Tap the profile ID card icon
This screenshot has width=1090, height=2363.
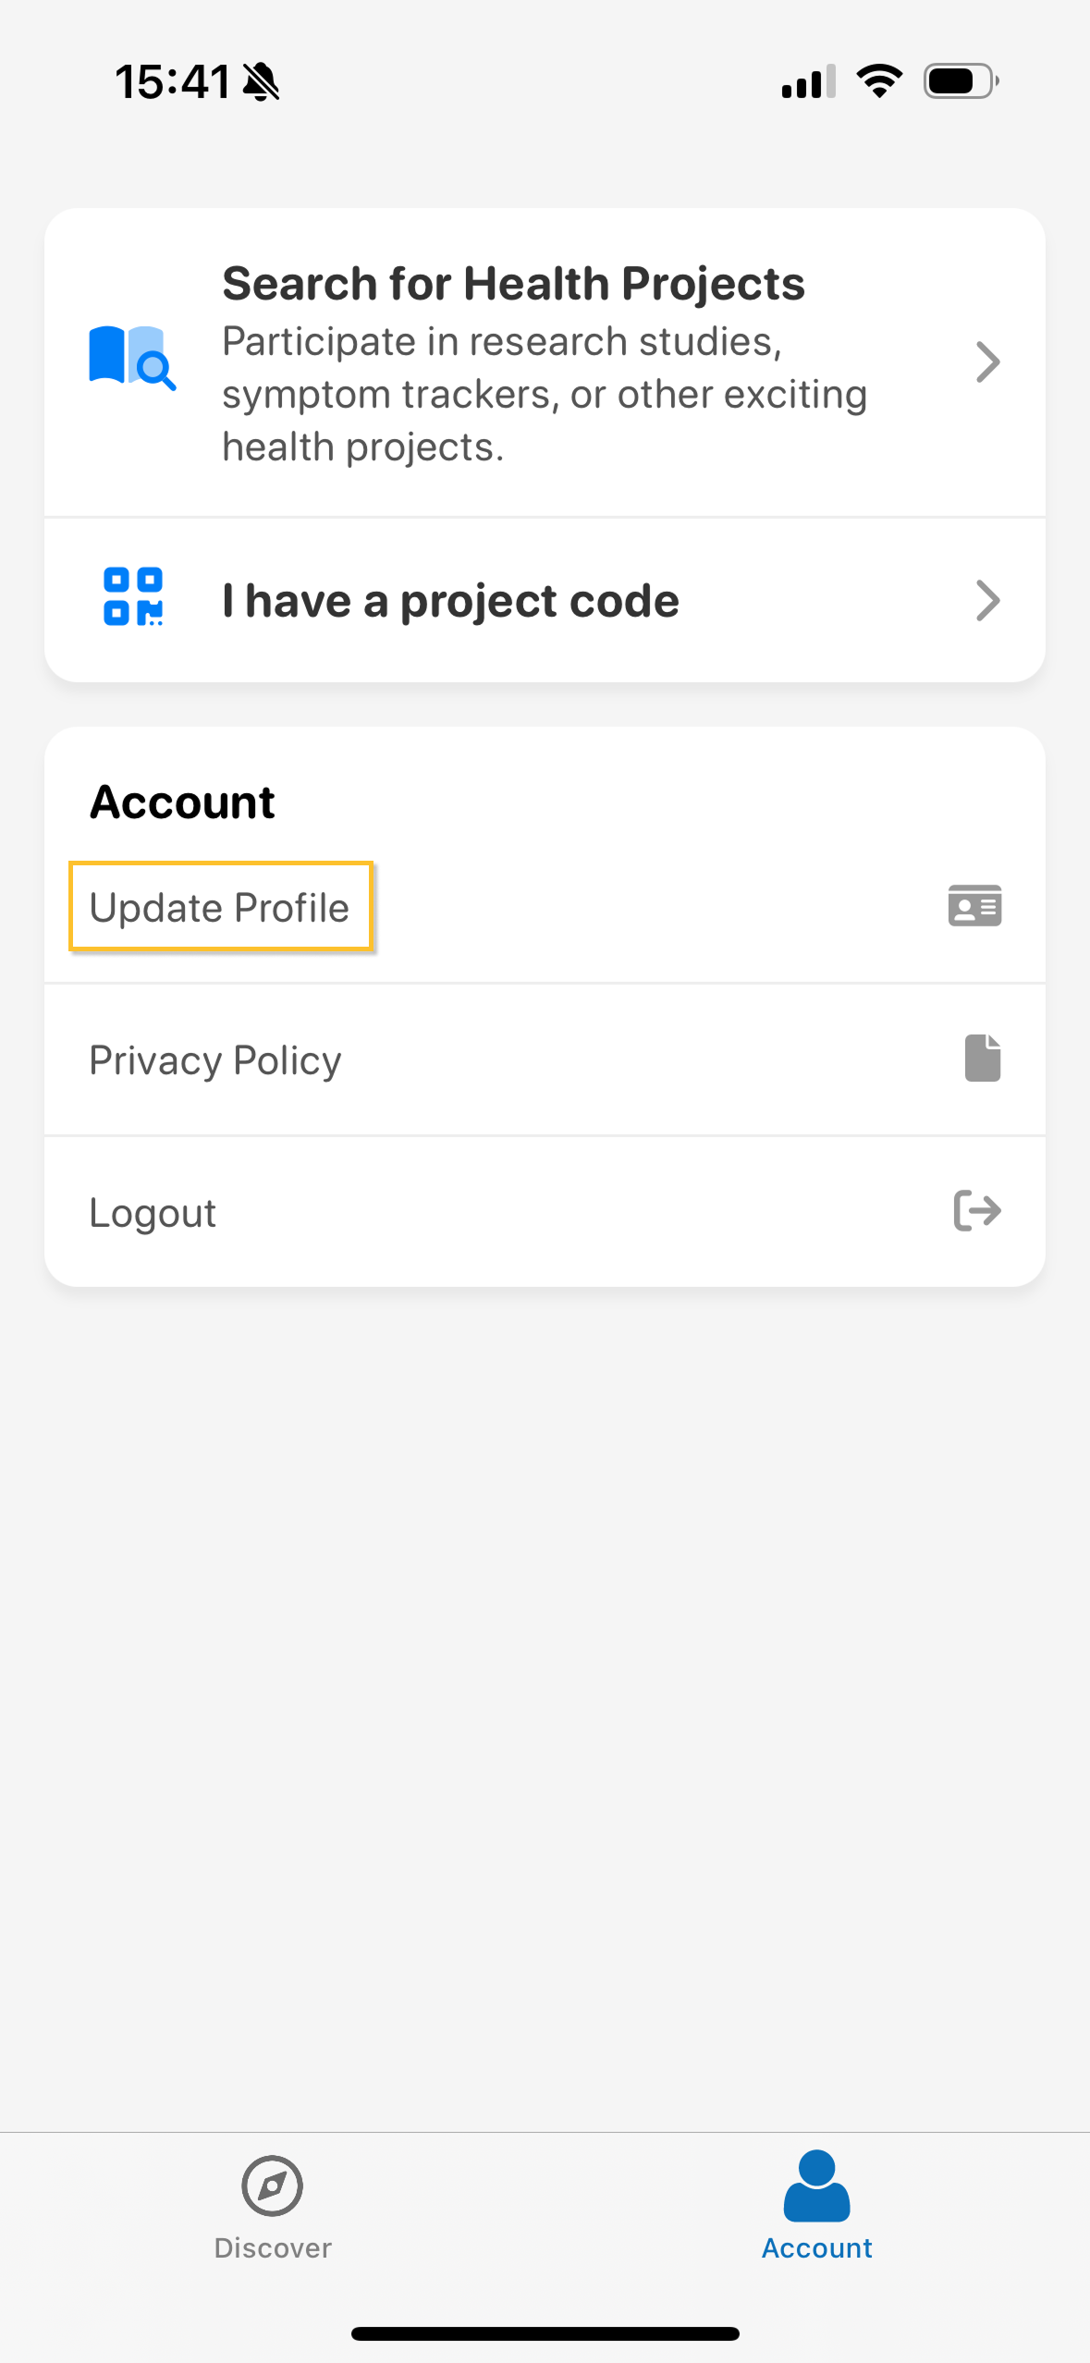tap(974, 906)
